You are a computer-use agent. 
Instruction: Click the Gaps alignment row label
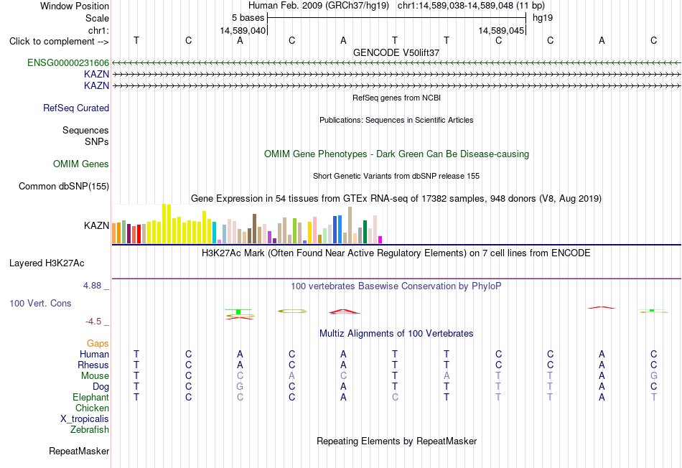(98, 344)
